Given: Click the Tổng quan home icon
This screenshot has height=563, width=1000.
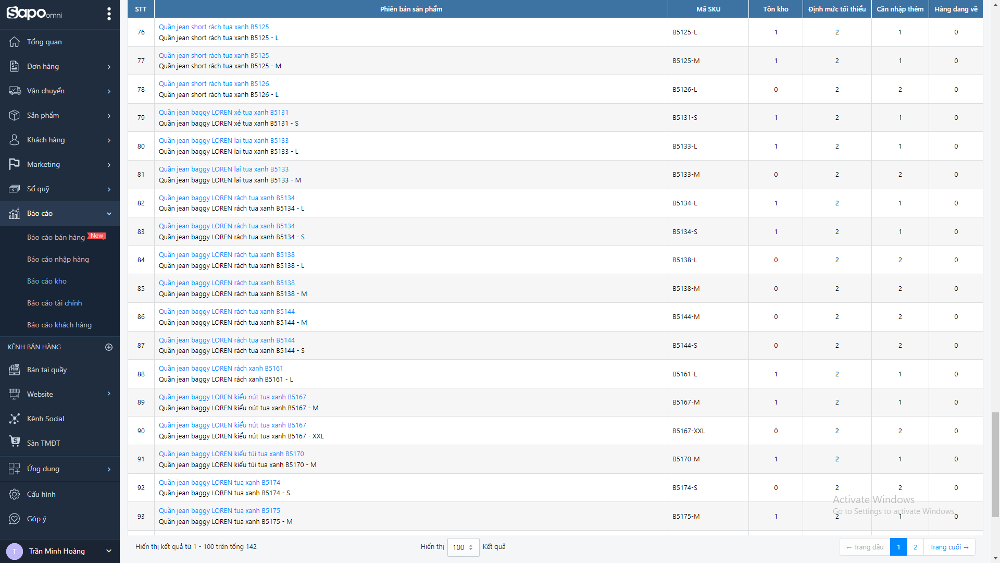Looking at the screenshot, I should pyautogui.click(x=15, y=42).
